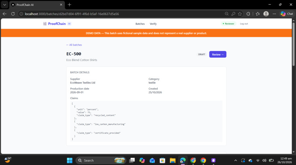296x165 pixels.
Task: Add this page to favorites with the star icon
Action: [x=240, y=14]
